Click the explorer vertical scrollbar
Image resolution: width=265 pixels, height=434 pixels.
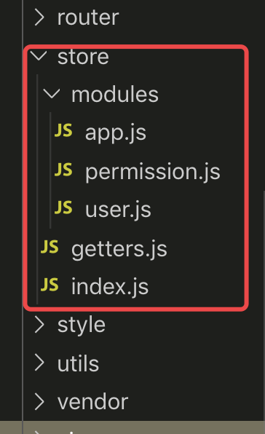coord(264,304)
